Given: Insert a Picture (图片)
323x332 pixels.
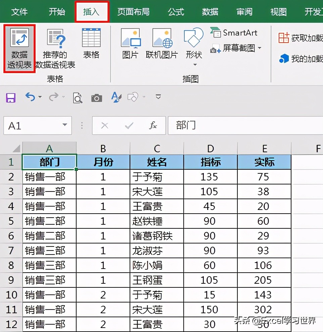Looking at the screenshot, I should (x=130, y=43).
